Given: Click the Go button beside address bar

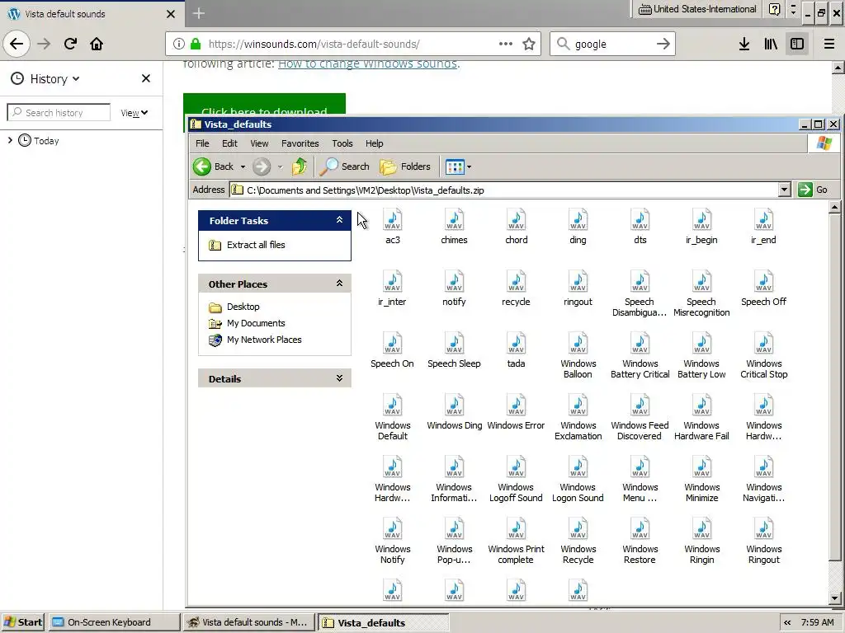Looking at the screenshot, I should tap(813, 190).
